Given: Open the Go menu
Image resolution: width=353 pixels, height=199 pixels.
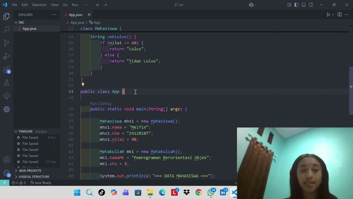Looking at the screenshot, I should click(x=65, y=5).
